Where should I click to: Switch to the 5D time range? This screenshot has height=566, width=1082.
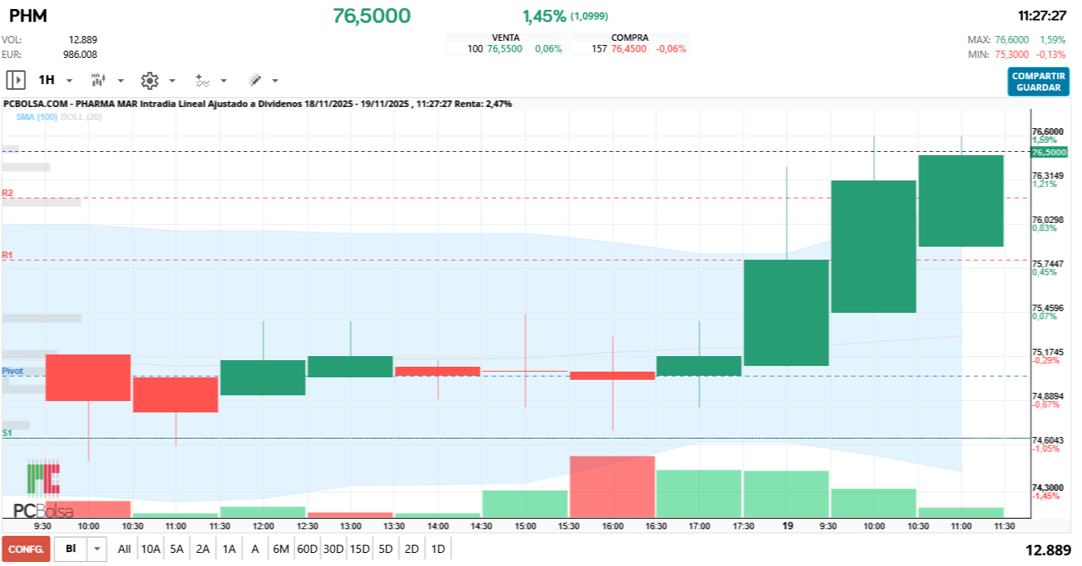point(385,549)
